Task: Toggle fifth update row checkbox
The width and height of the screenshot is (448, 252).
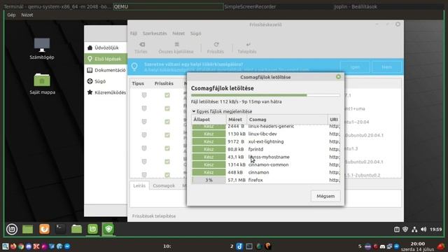Action: pyautogui.click(x=167, y=148)
